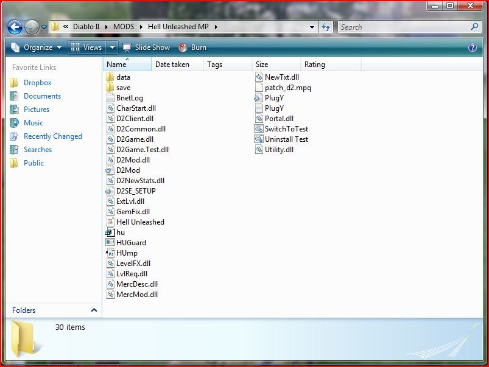
Task: Select the BnetLog text file
Action: point(125,98)
